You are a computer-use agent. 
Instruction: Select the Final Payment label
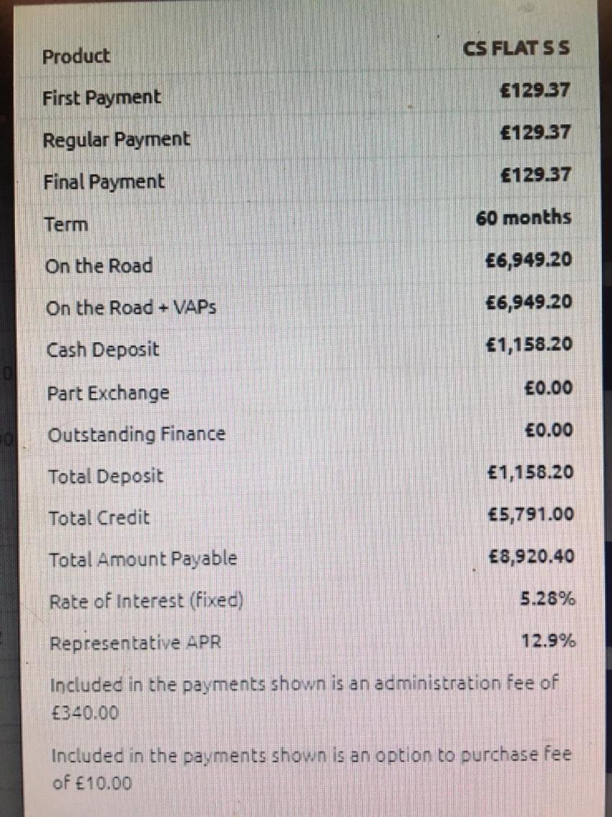104,182
